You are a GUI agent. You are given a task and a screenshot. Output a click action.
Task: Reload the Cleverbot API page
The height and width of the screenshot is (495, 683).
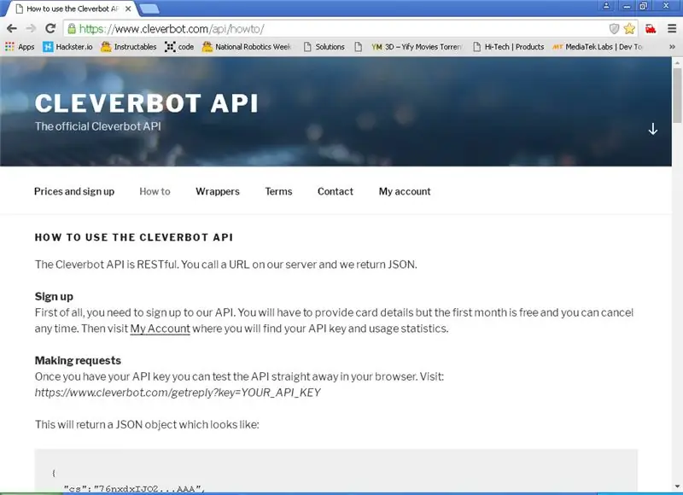[x=50, y=29]
